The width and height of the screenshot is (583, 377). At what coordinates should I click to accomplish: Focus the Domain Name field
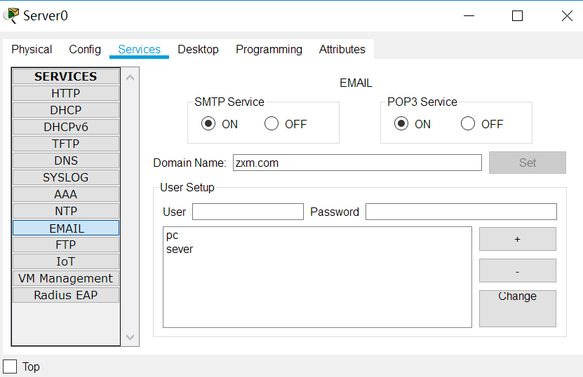point(356,163)
